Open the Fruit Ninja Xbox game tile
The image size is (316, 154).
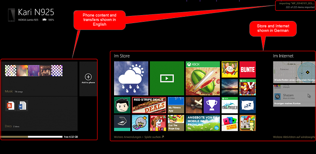(x=203, y=78)
